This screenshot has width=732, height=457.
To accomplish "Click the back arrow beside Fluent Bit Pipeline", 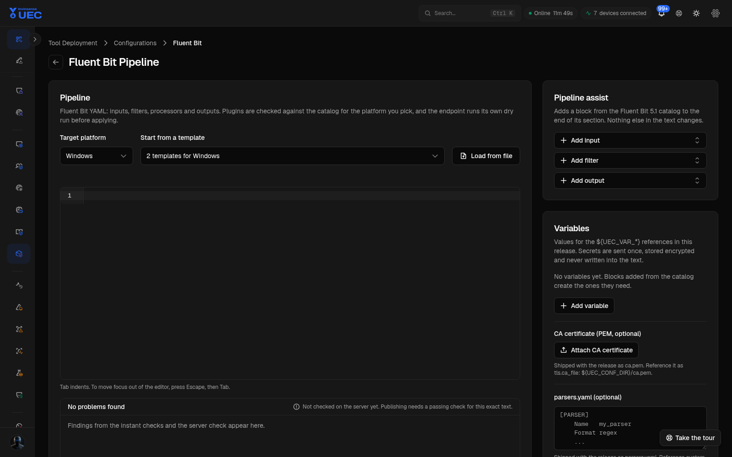I will coord(56,62).
